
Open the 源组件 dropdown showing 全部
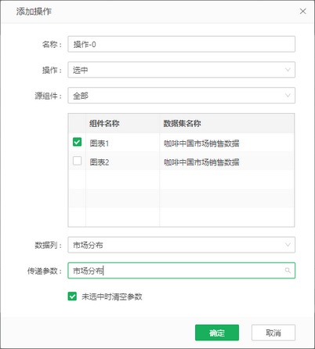pos(182,96)
